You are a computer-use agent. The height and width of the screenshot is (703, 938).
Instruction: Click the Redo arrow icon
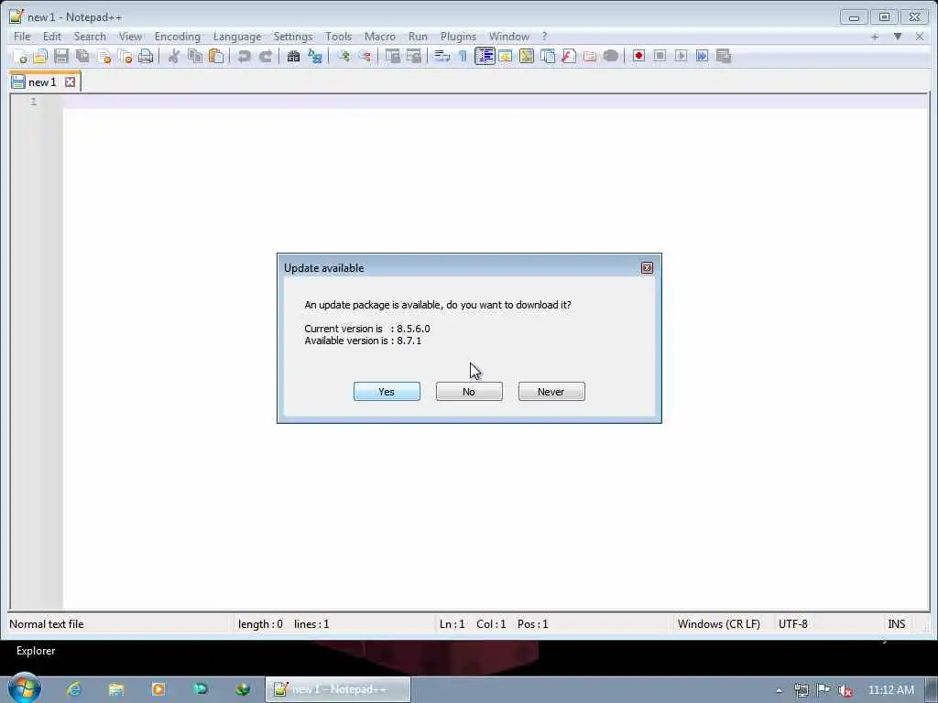point(266,56)
